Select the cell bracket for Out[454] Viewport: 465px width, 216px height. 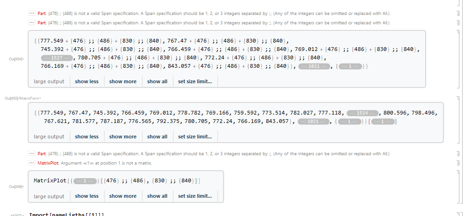point(458,58)
